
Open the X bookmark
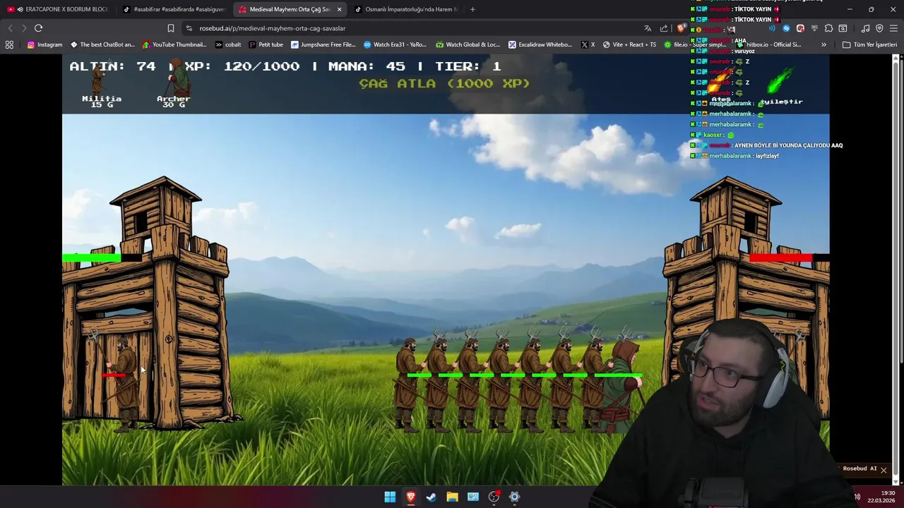(588, 44)
